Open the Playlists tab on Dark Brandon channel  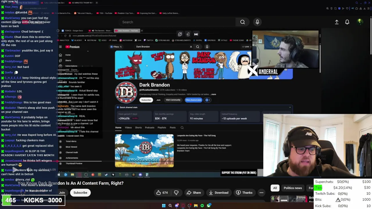click(x=162, y=127)
